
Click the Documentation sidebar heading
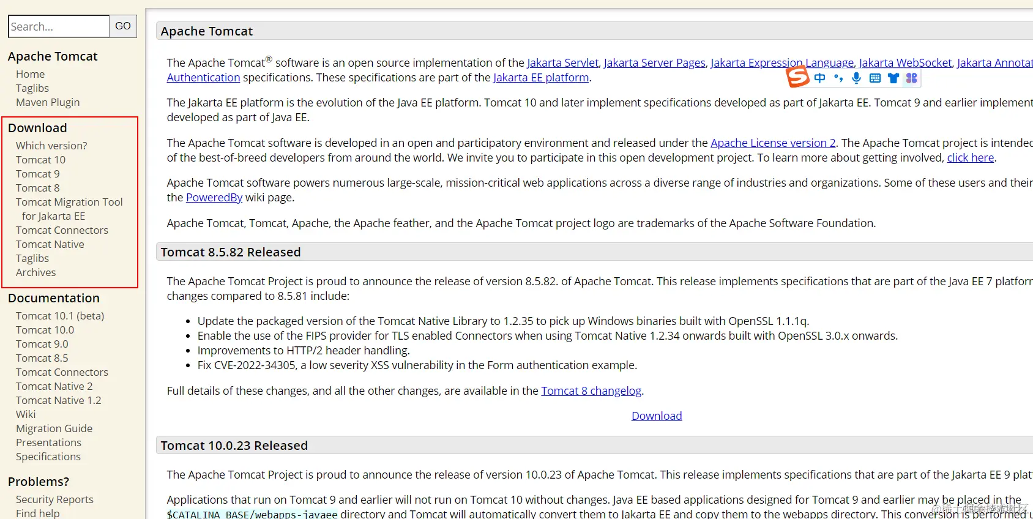coord(54,298)
